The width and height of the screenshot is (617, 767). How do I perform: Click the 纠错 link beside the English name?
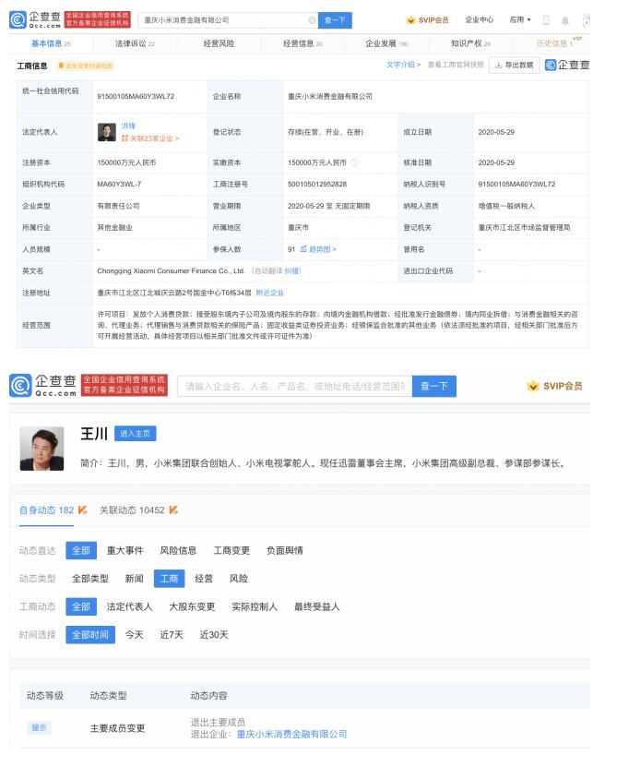click(292, 271)
